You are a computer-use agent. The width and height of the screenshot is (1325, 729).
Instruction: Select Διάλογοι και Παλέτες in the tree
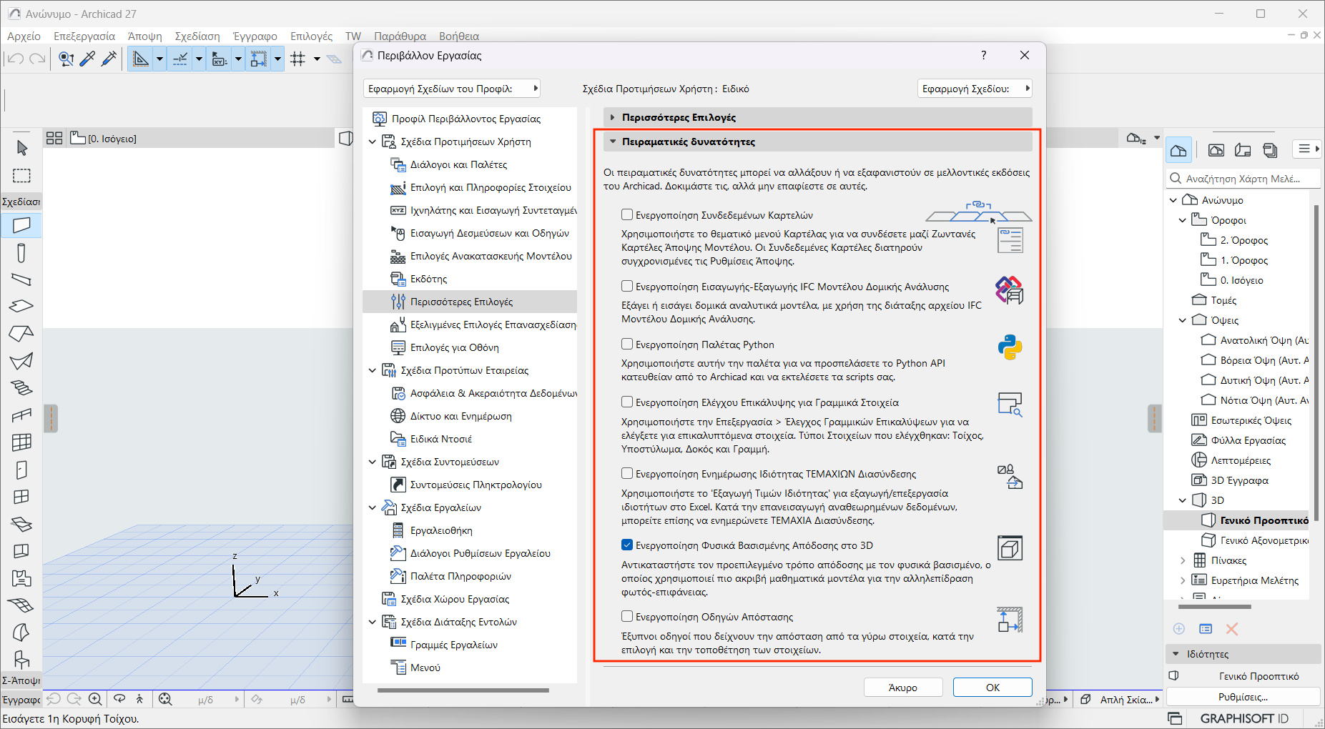pyautogui.click(x=458, y=164)
